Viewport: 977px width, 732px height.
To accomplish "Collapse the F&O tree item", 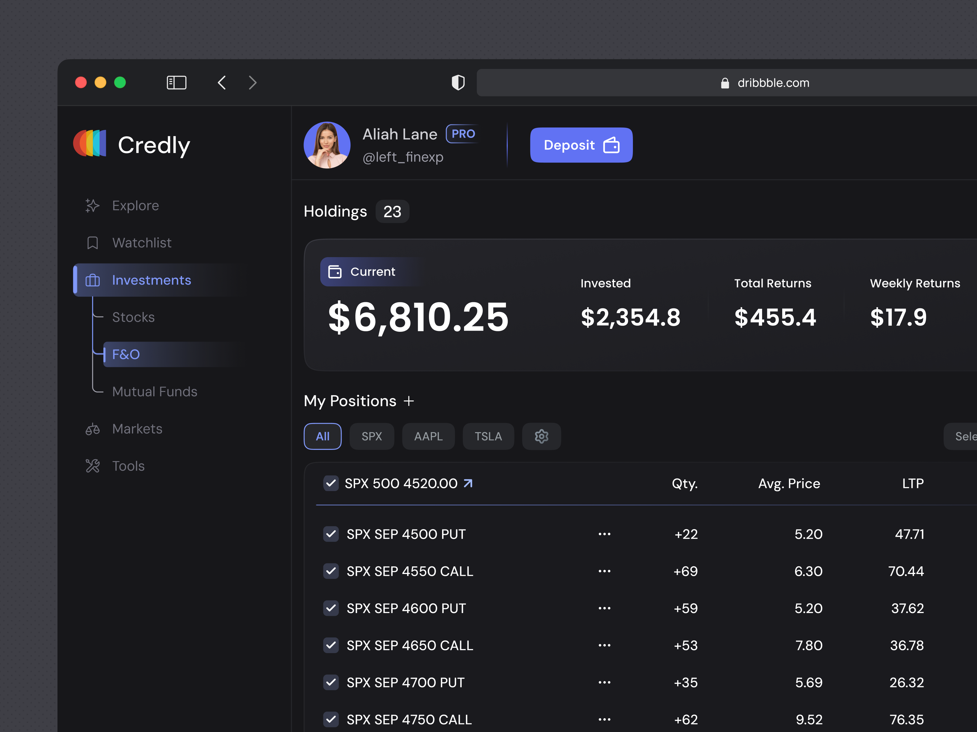I will tap(126, 354).
